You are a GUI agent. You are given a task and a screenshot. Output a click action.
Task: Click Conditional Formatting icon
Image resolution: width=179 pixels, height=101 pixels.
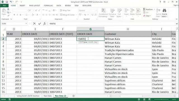coord(103,11)
